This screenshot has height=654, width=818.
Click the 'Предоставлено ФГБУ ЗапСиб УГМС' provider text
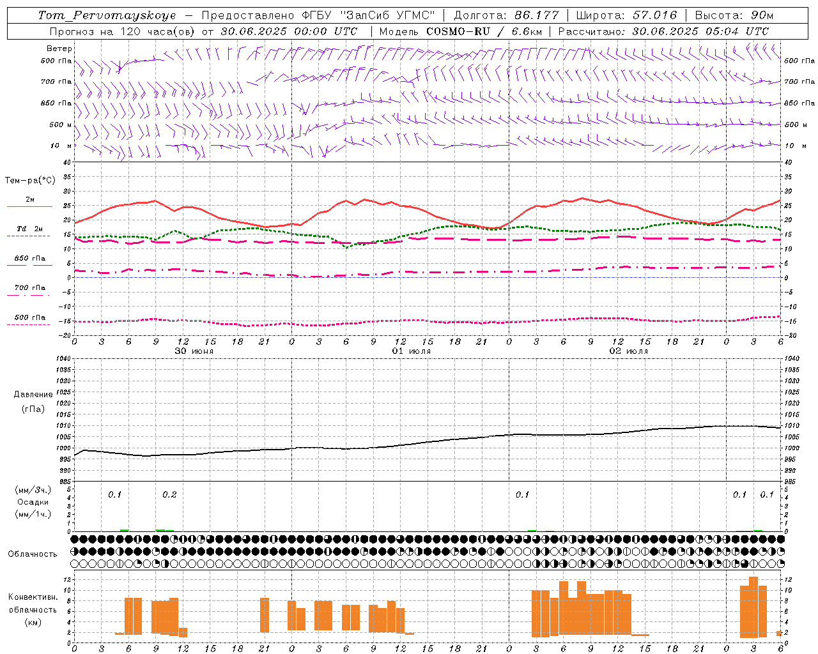(318, 15)
